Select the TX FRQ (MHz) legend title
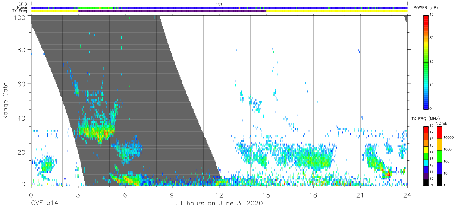Viewport: 458px width, 211px height. click(x=425, y=118)
